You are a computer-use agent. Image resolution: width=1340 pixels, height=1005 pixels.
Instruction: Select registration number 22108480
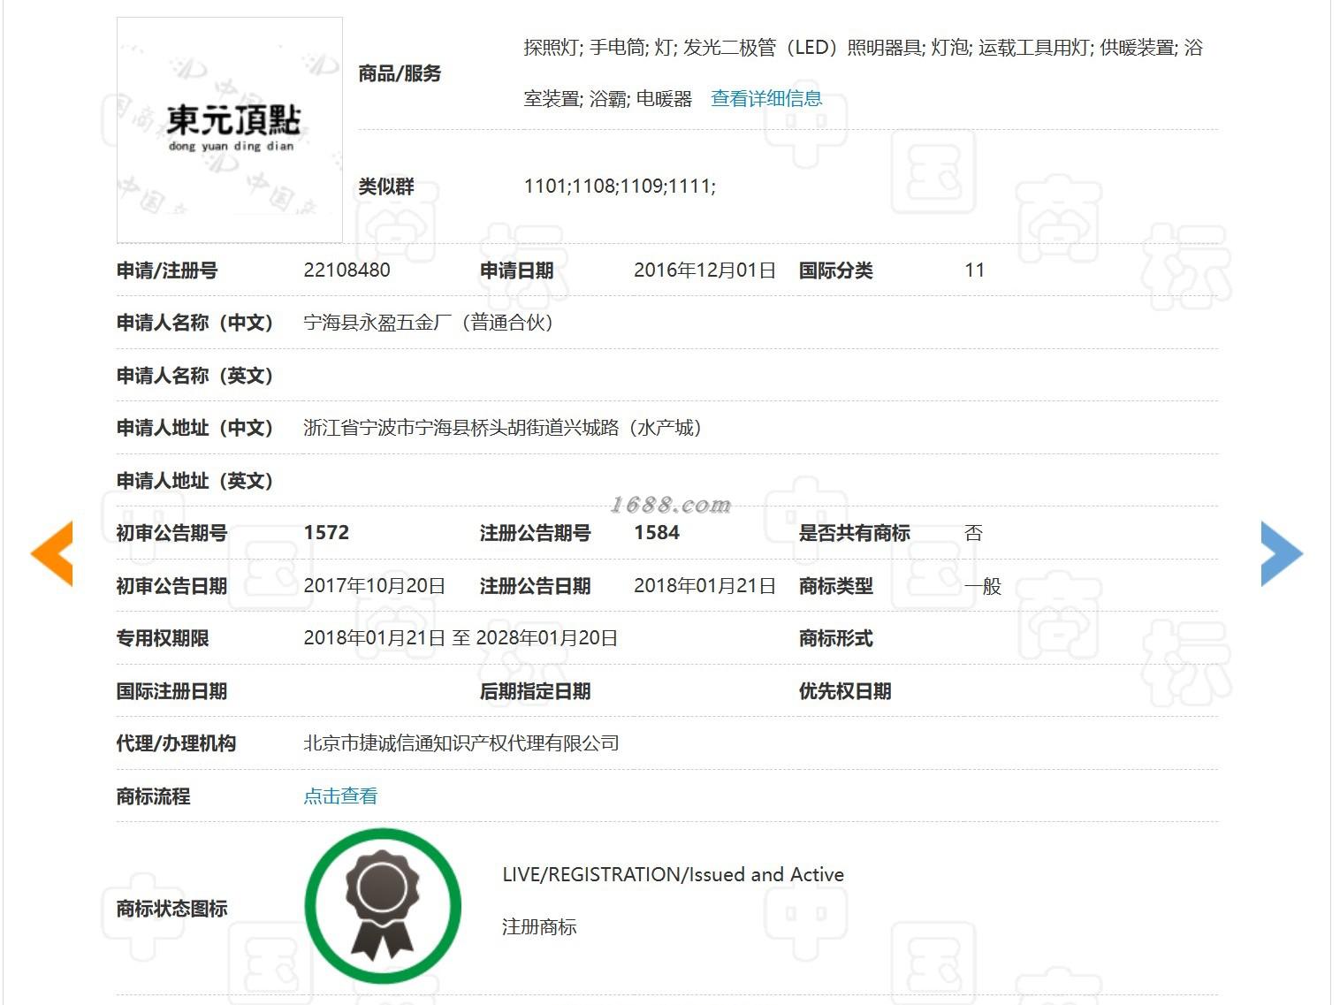(346, 270)
